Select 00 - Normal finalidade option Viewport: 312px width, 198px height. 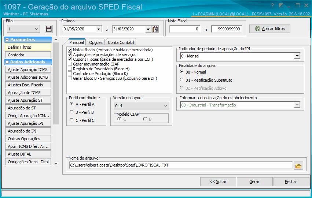click(x=181, y=72)
